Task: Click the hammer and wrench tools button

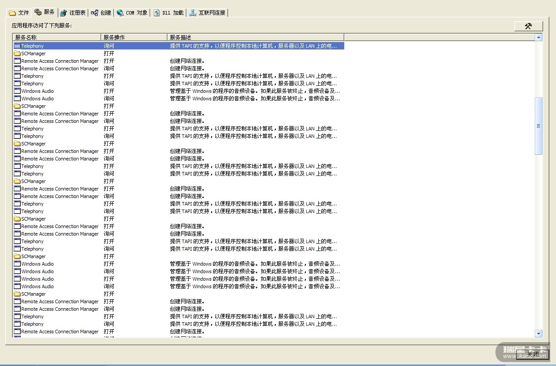Action: 528,26
